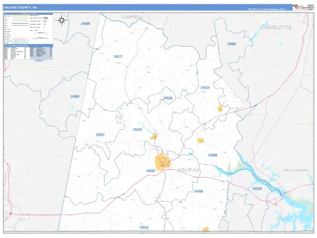Select ZIP code label 24565
Viewport: 317px width, 238px height.
(75, 97)
